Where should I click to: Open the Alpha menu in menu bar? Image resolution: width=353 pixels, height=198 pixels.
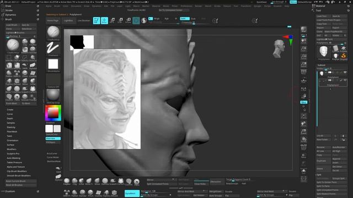(49, 6)
